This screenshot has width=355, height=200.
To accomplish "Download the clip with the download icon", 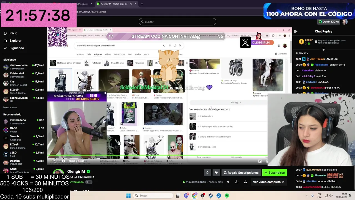I will coord(237,182).
